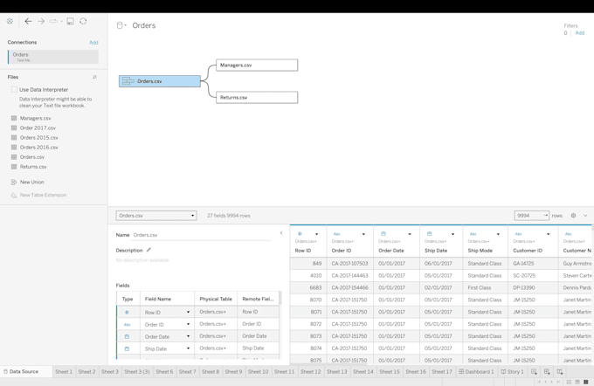Click the New Table Extension icon
The image size is (594, 386).
coord(14,195)
